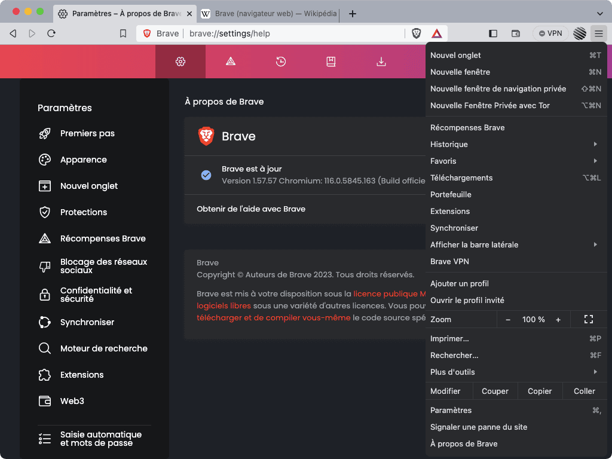612x459 pixels.
Task: Click the reload page icon
Action: 51,33
